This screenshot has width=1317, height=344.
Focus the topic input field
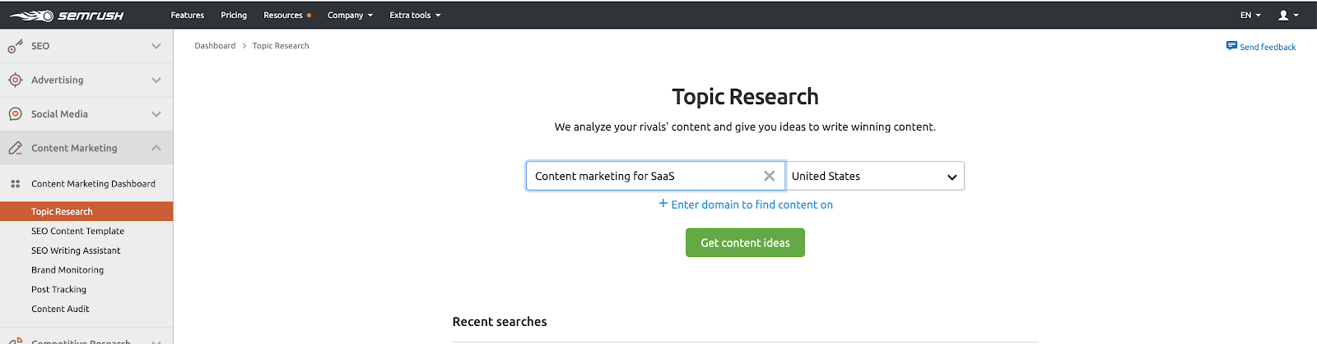pos(642,176)
